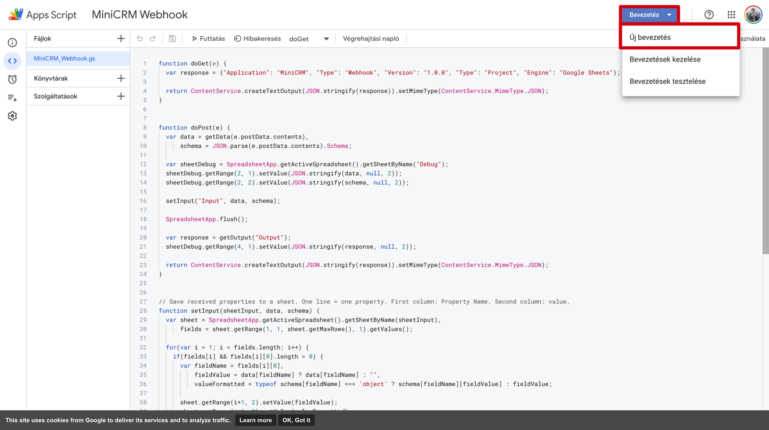Viewport: 769px width, 430px height.
Task: Click the editor vertical scrollbar thumb
Action: coord(765,151)
